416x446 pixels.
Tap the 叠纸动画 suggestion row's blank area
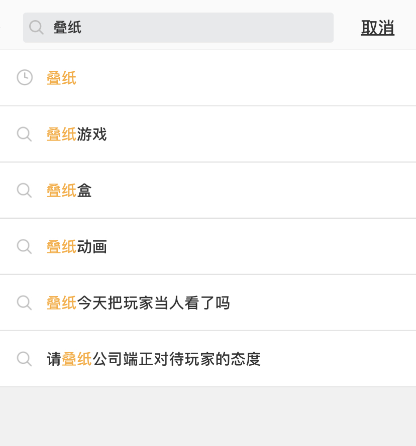(256, 246)
